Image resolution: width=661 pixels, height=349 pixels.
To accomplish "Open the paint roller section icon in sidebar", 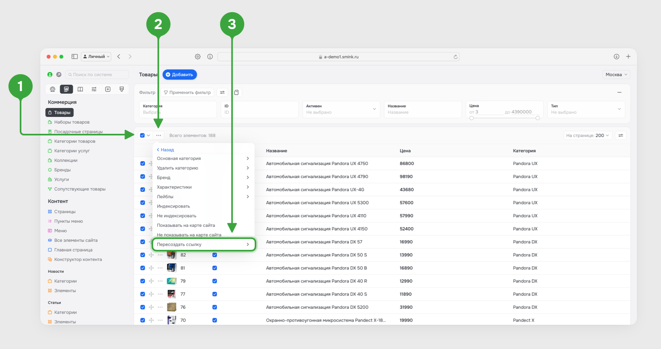I will coord(122,89).
